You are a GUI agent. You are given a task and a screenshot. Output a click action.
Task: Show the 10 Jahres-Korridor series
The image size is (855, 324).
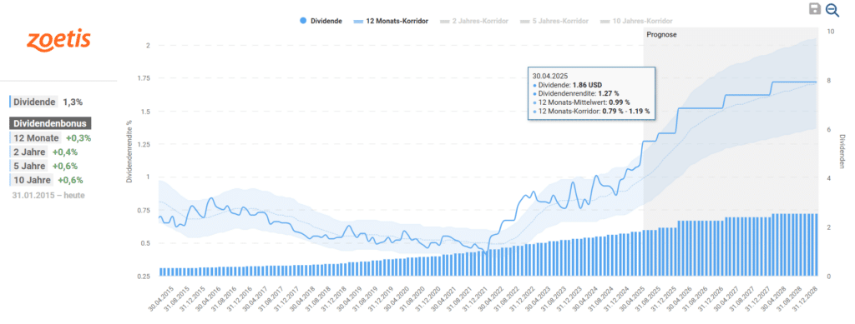click(636, 21)
